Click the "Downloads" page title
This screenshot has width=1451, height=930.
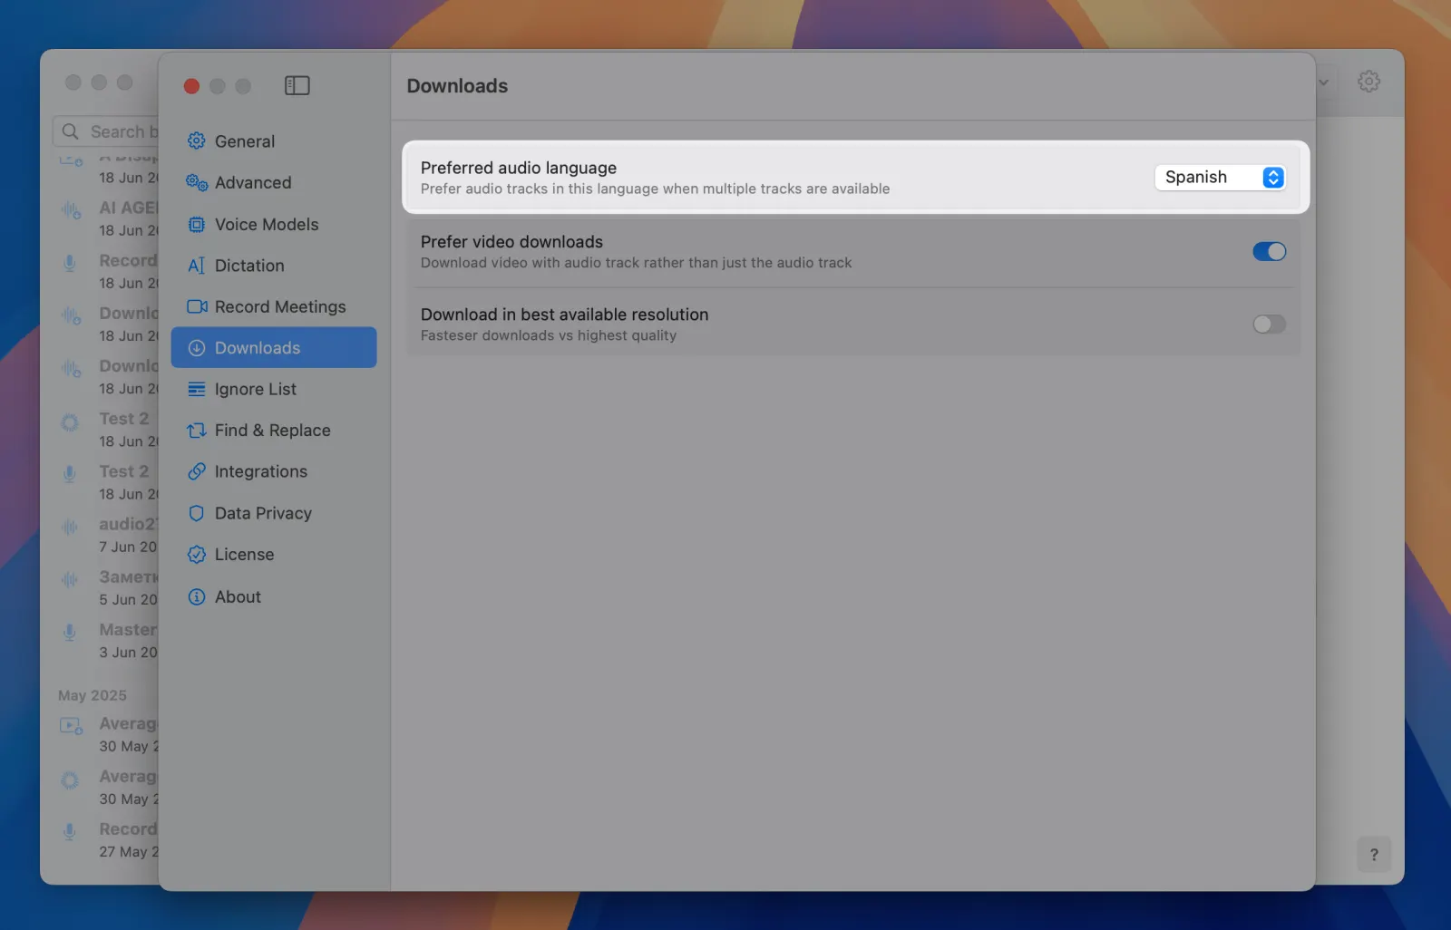point(457,86)
